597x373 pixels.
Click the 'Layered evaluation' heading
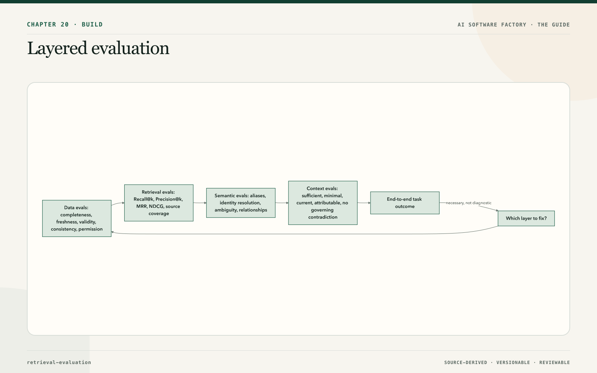tap(98, 48)
